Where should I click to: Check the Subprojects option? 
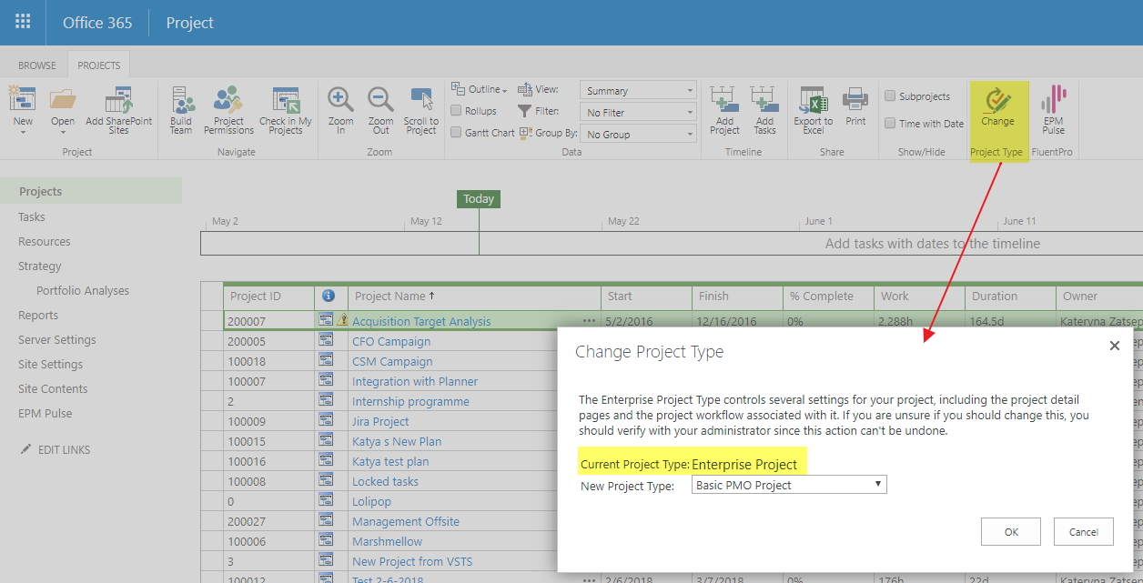click(x=890, y=96)
